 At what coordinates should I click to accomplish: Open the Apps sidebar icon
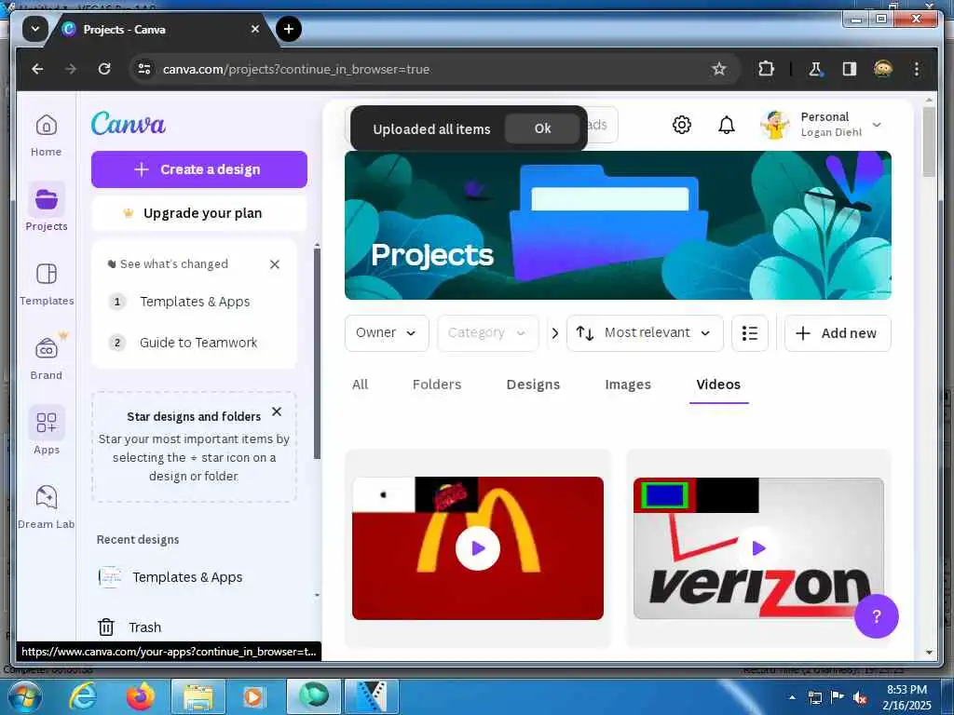coord(47,430)
